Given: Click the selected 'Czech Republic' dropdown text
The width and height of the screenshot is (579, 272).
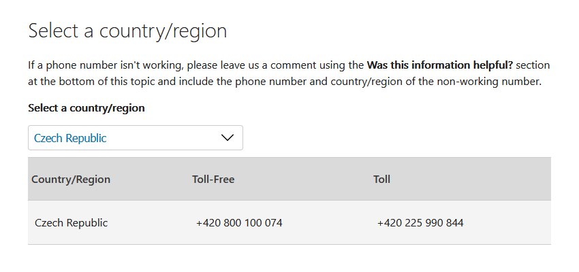Looking at the screenshot, I should pos(70,138).
